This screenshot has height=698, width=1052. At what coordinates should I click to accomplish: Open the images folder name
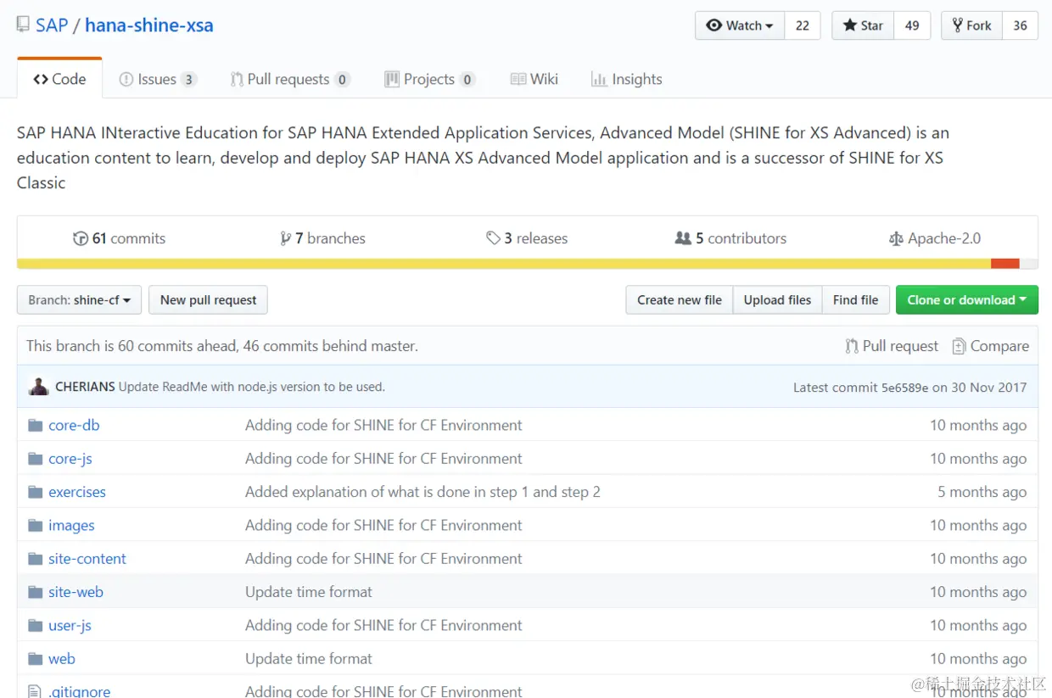pos(71,526)
